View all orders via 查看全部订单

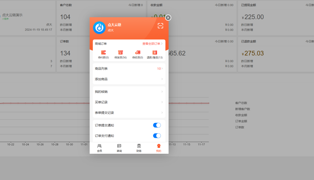coord(152,43)
